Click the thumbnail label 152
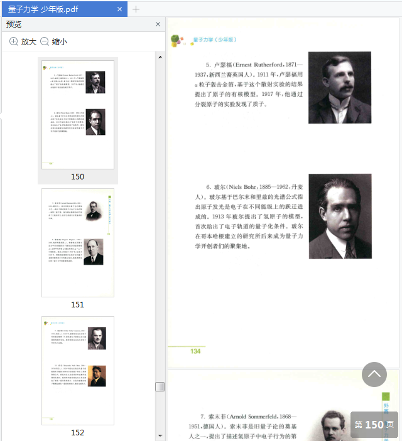 (x=77, y=433)
